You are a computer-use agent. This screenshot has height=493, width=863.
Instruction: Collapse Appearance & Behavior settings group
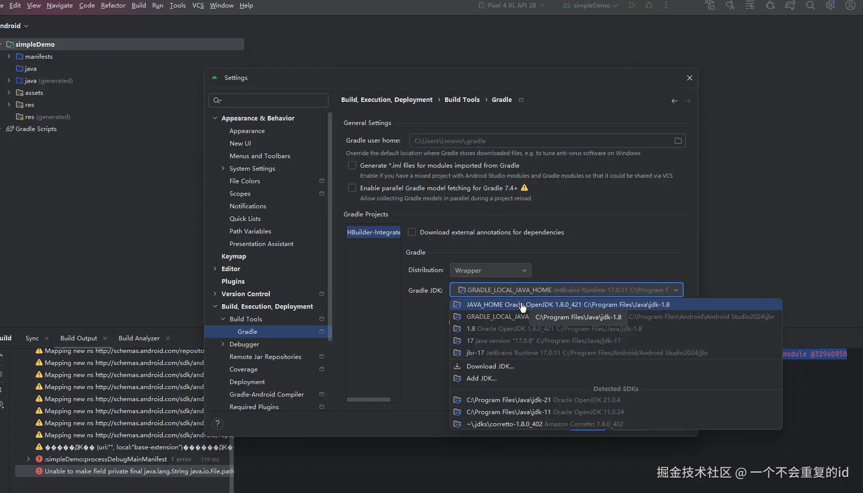click(x=215, y=118)
